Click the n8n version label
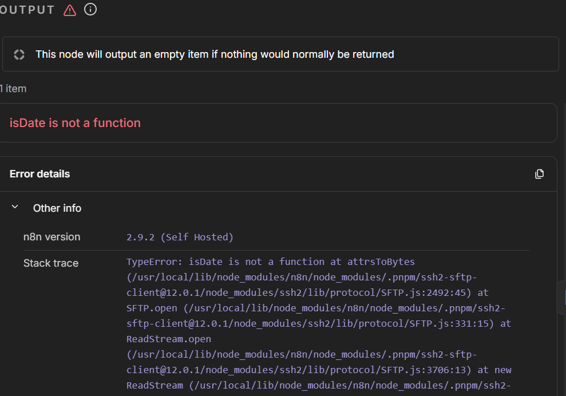The height and width of the screenshot is (396, 566). [x=52, y=237]
